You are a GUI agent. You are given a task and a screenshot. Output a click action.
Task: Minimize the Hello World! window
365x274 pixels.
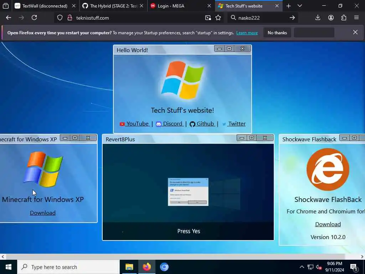(219, 49)
